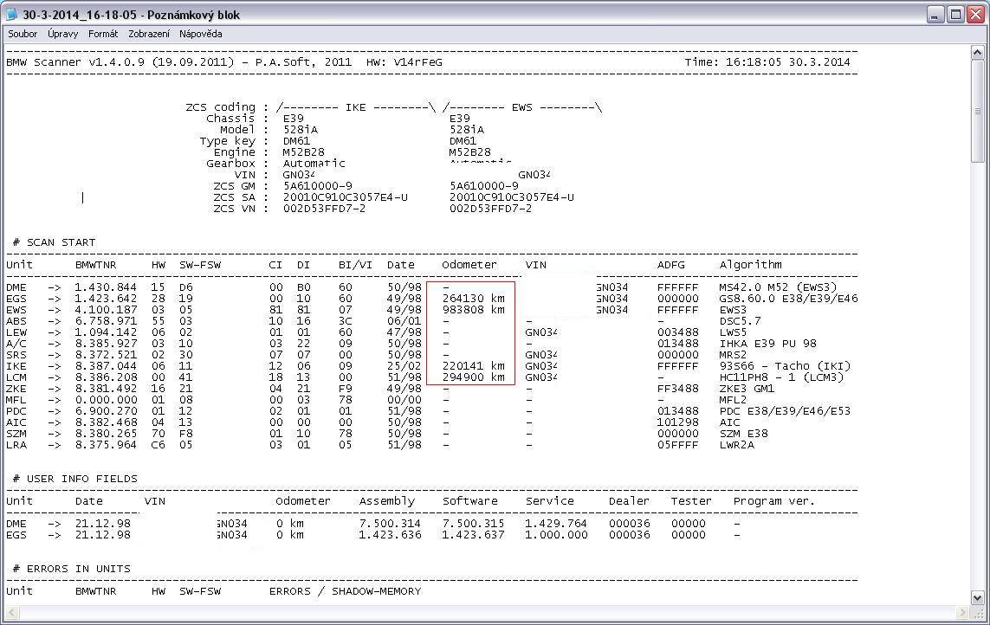
Task: Click the '# ERRORS IN UNITS' heading
Action: 71,569
